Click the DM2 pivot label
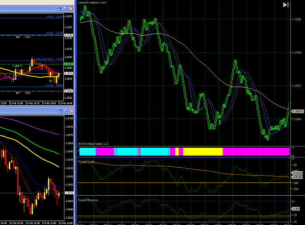Screen dimensions: 305x225 pyautogui.click(x=27, y=93)
